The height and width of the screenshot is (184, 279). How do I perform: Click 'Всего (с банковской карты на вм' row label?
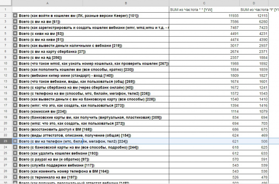pyautogui.click(x=78, y=147)
